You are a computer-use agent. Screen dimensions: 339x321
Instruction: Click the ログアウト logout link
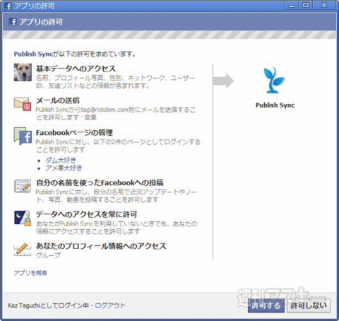[110, 305]
